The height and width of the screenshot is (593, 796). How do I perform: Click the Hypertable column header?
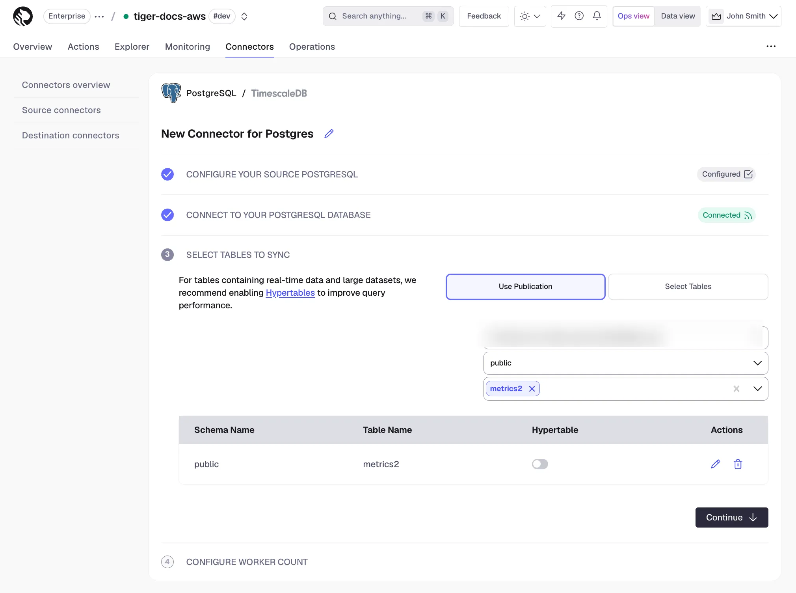click(x=555, y=430)
